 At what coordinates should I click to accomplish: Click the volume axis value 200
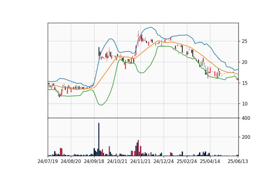point(246,137)
